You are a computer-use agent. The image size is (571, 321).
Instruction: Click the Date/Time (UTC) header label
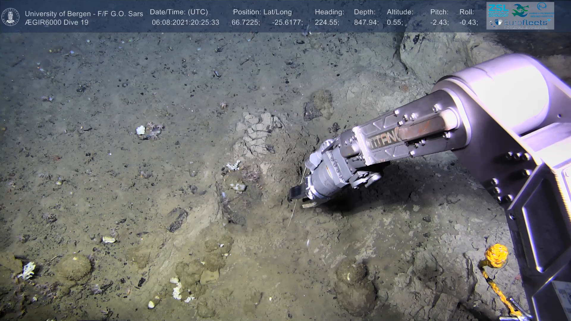coord(179,12)
